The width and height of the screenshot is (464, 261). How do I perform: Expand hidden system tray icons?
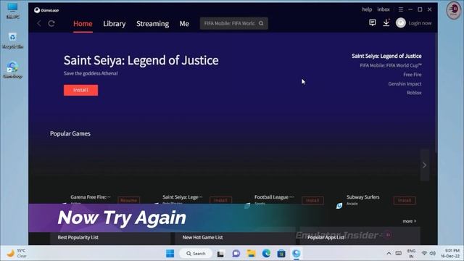click(389, 253)
